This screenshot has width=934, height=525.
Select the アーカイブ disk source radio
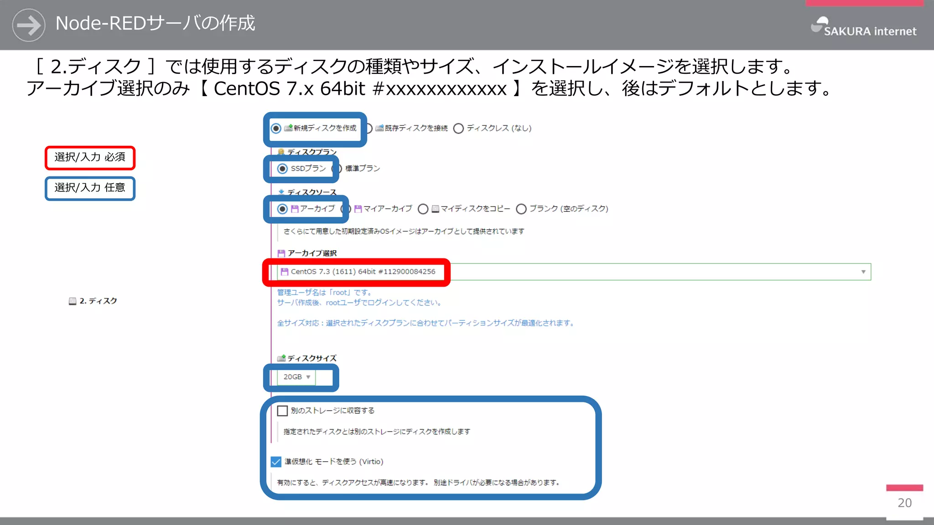pos(283,209)
